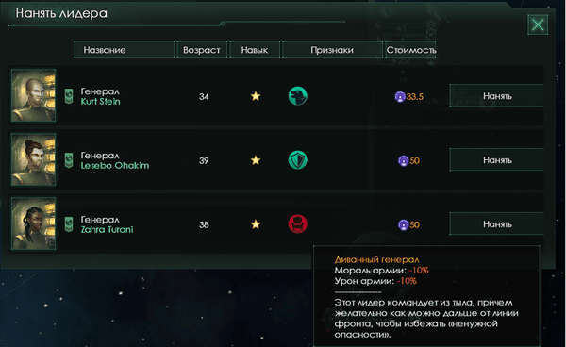Screen dimensions: 566x347
Task: Hire general Lesebo Ohakim with Нанять
Action: 497,159
